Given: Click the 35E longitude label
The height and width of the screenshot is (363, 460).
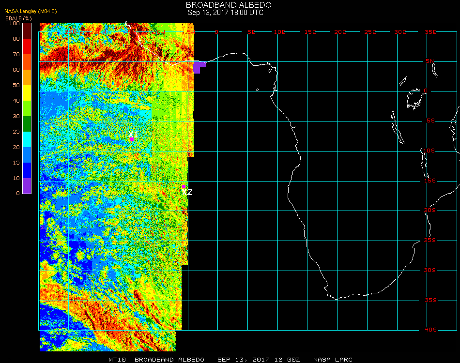Looking at the screenshot, I should coord(430,32).
